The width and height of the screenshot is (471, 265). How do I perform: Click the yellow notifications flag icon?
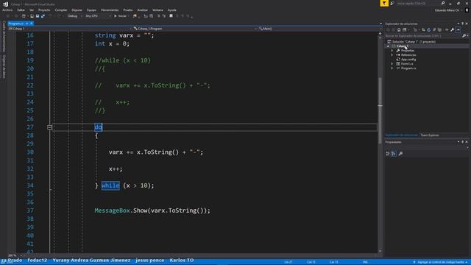point(384,3)
